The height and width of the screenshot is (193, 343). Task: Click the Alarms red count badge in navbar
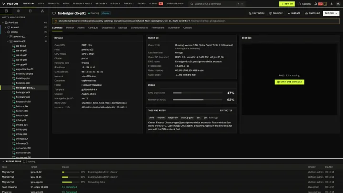161,4
